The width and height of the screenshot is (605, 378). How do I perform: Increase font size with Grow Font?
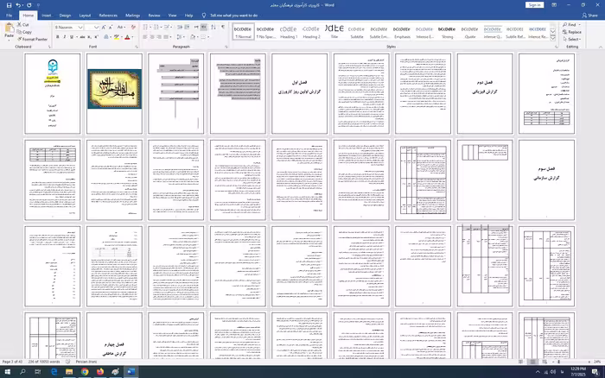pos(104,28)
